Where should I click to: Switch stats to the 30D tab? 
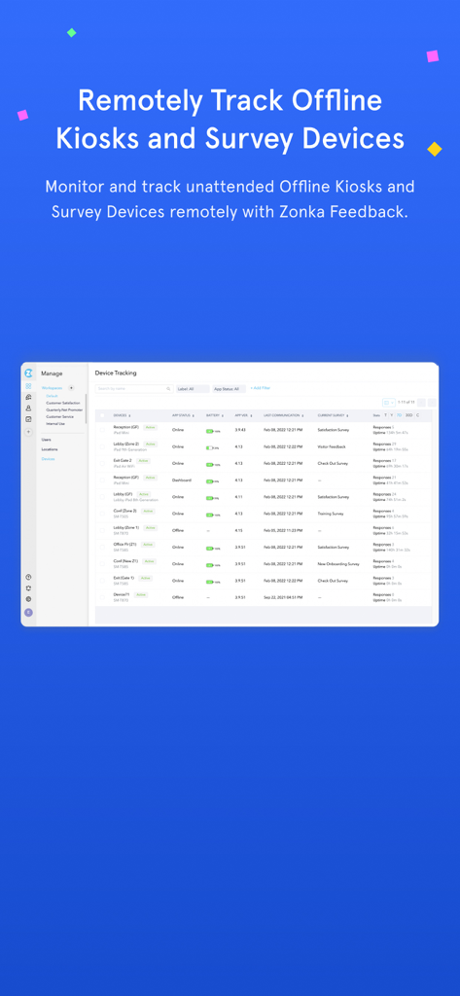409,415
